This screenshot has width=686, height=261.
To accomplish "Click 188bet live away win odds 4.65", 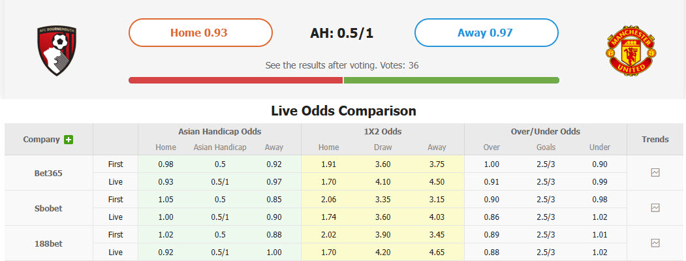I will (x=437, y=252).
